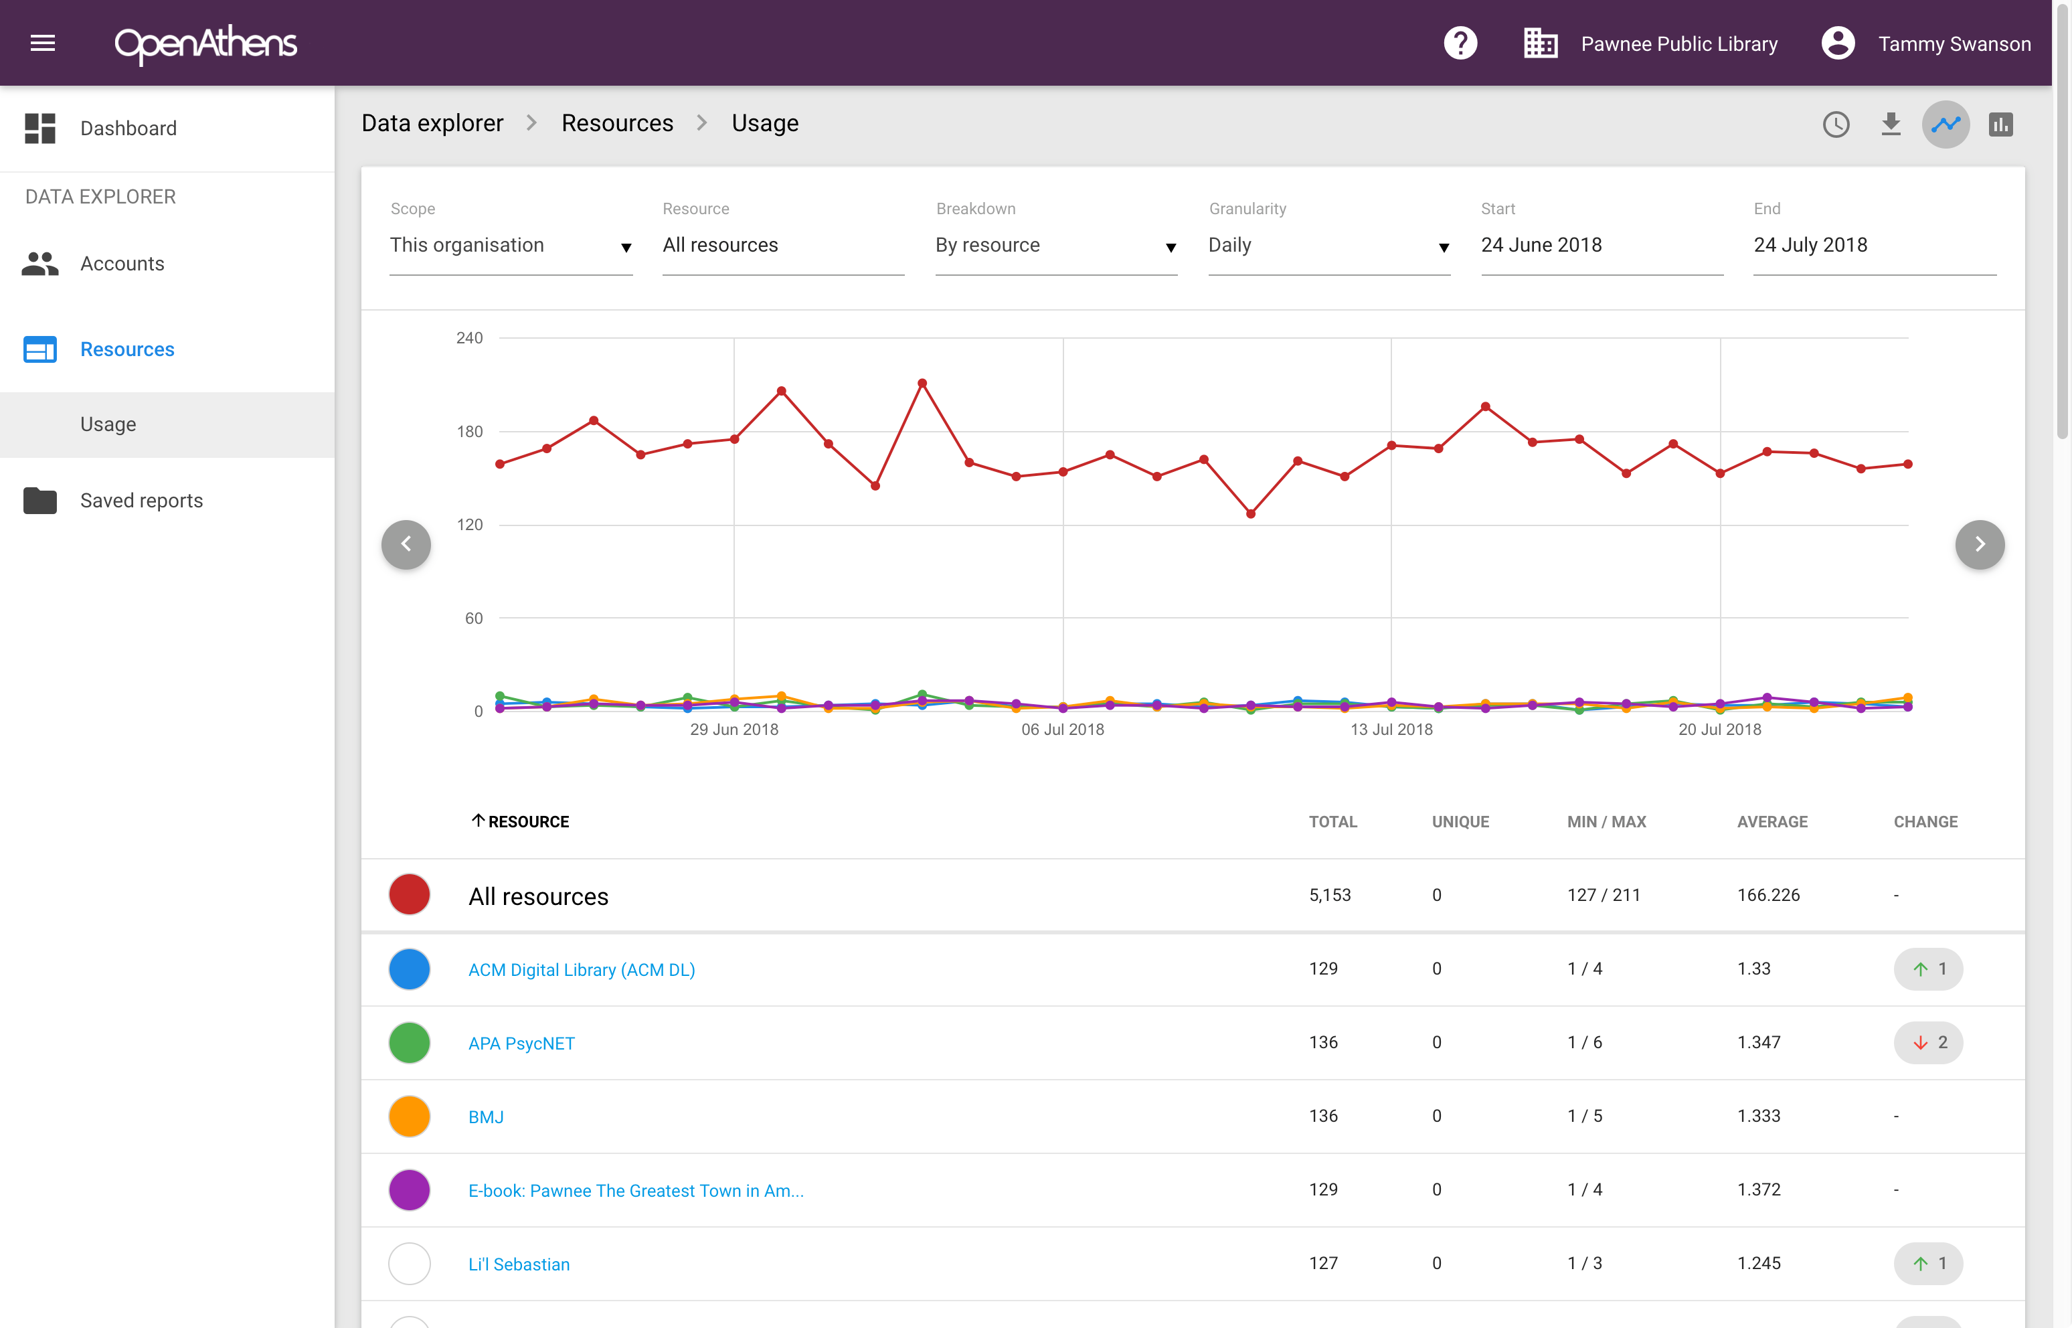Go to Saved reports in sidebar
The height and width of the screenshot is (1328, 2072).
pos(141,501)
